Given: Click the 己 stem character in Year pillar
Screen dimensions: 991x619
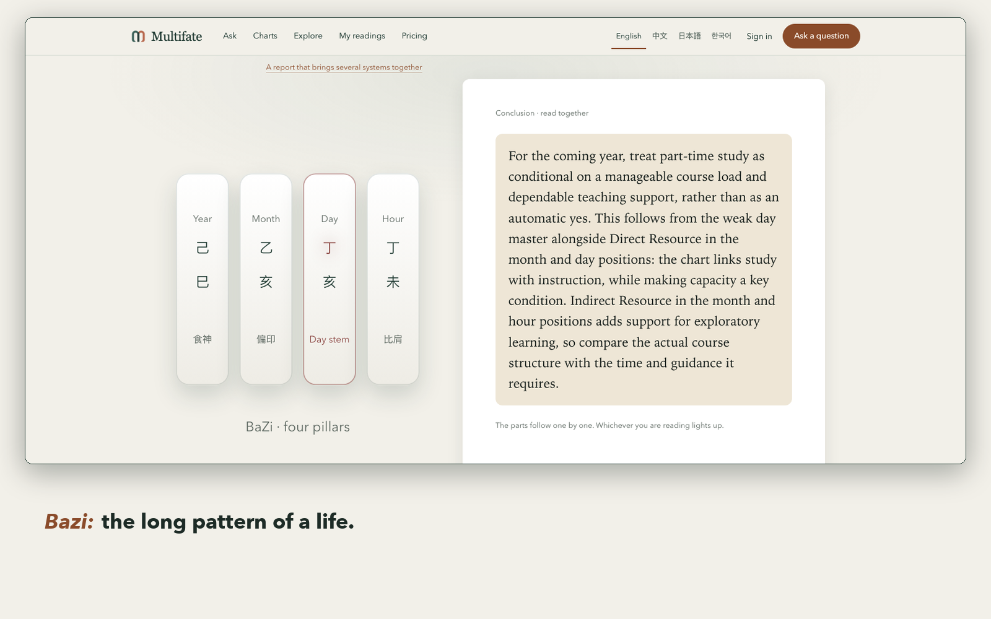Looking at the screenshot, I should point(203,248).
